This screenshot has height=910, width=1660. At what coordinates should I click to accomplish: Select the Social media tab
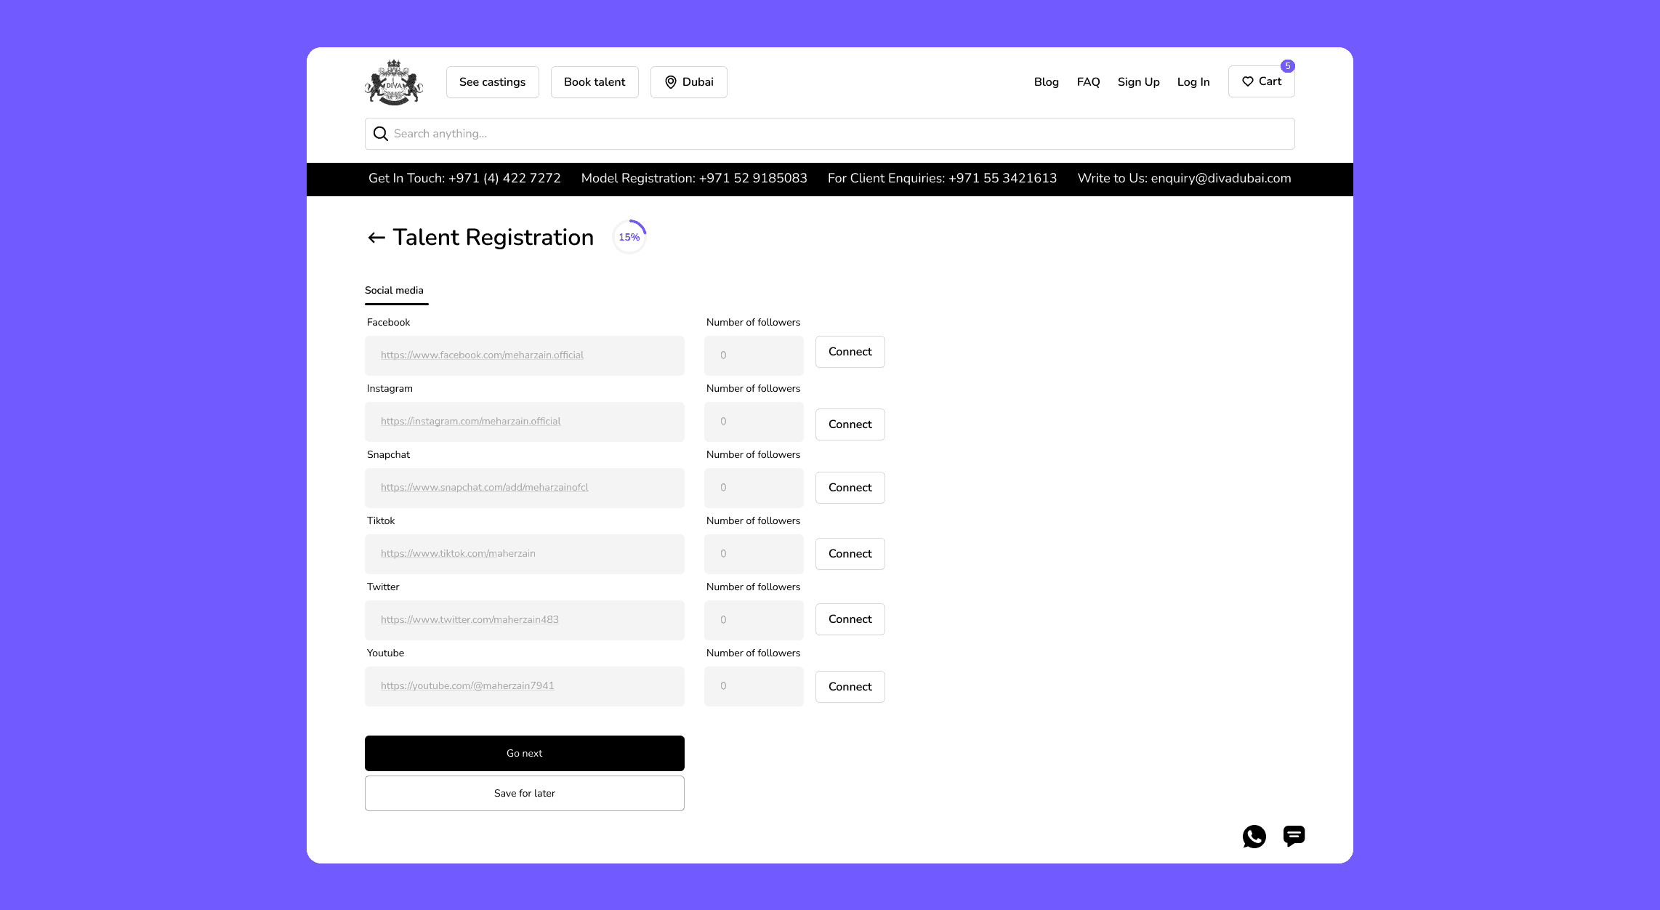click(x=394, y=291)
